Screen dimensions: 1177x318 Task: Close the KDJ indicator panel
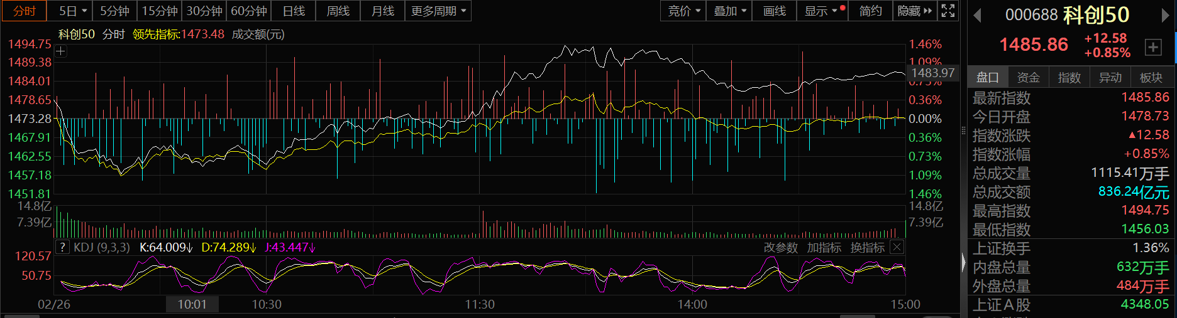pyautogui.click(x=897, y=247)
